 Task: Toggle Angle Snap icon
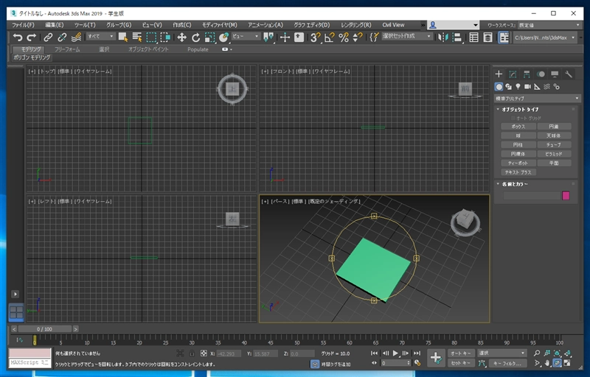point(330,37)
